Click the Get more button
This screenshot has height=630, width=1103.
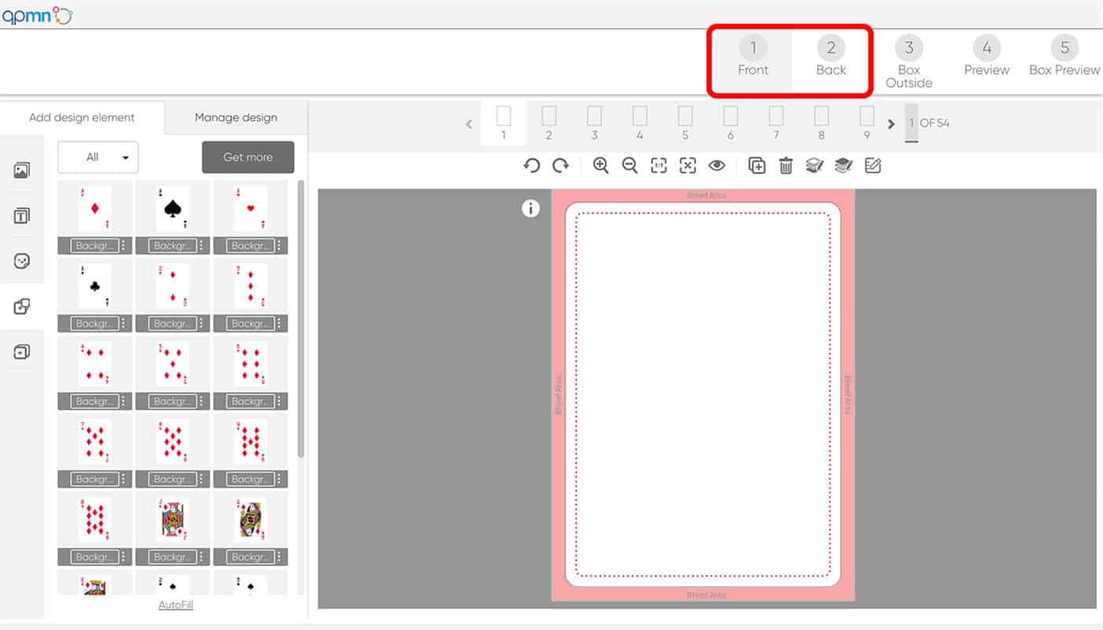247,157
